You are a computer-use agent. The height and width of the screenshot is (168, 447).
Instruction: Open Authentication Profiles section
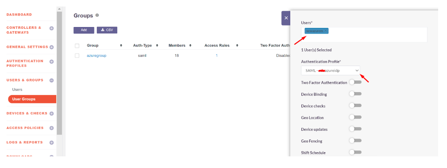click(25, 63)
